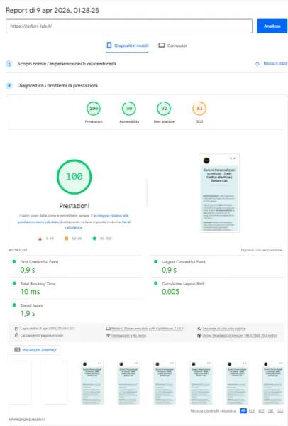Click the METRICHE section heading
Viewport: 288px width, 426px height.
[x=18, y=250]
